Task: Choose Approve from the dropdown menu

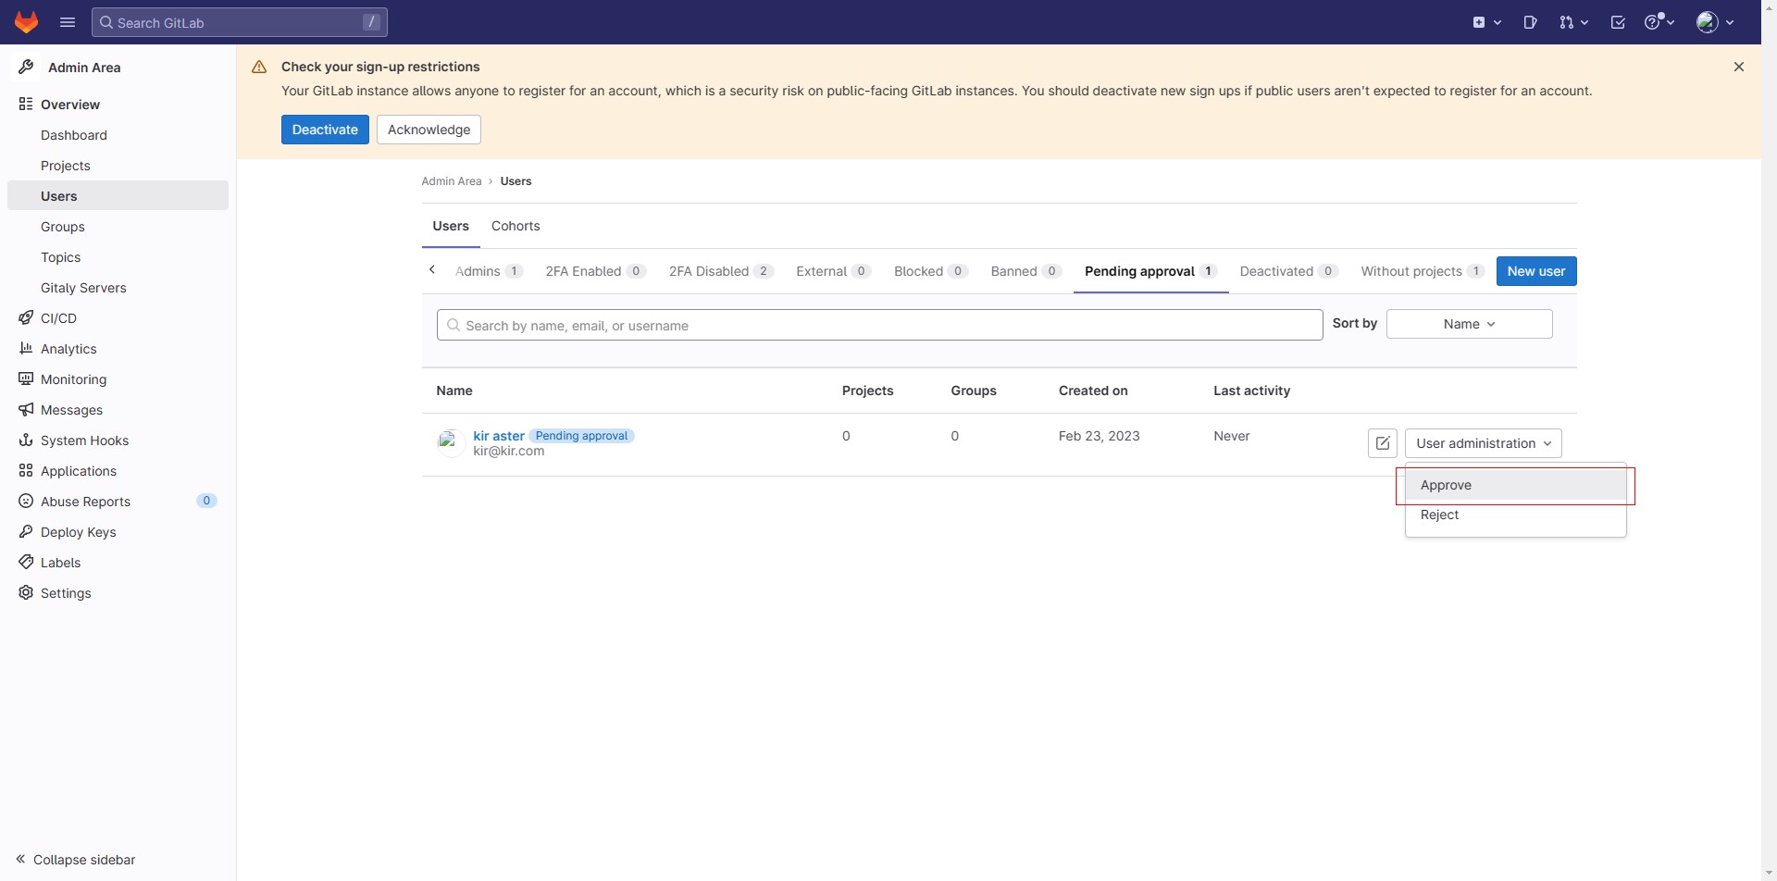Action: tap(1516, 485)
